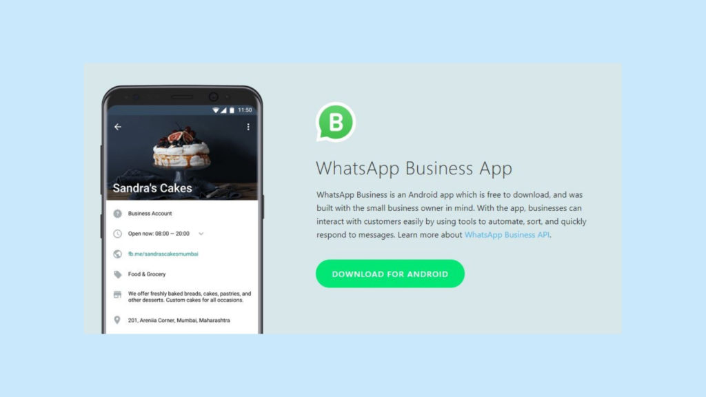The image size is (706, 397).
Task: Open fb.me/sandrascakesmumbai link
Action: tap(163, 254)
